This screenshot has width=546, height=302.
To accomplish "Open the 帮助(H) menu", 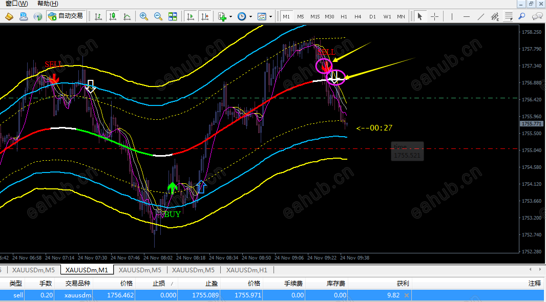I will [48, 4].
